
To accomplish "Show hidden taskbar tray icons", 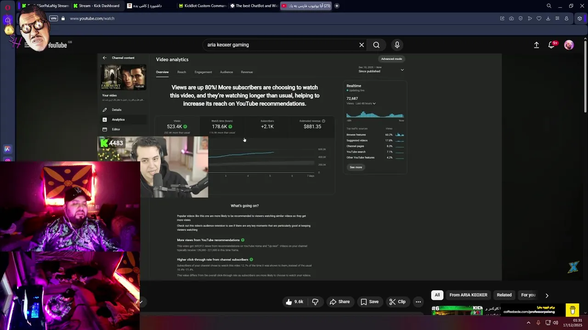I will (x=528, y=323).
